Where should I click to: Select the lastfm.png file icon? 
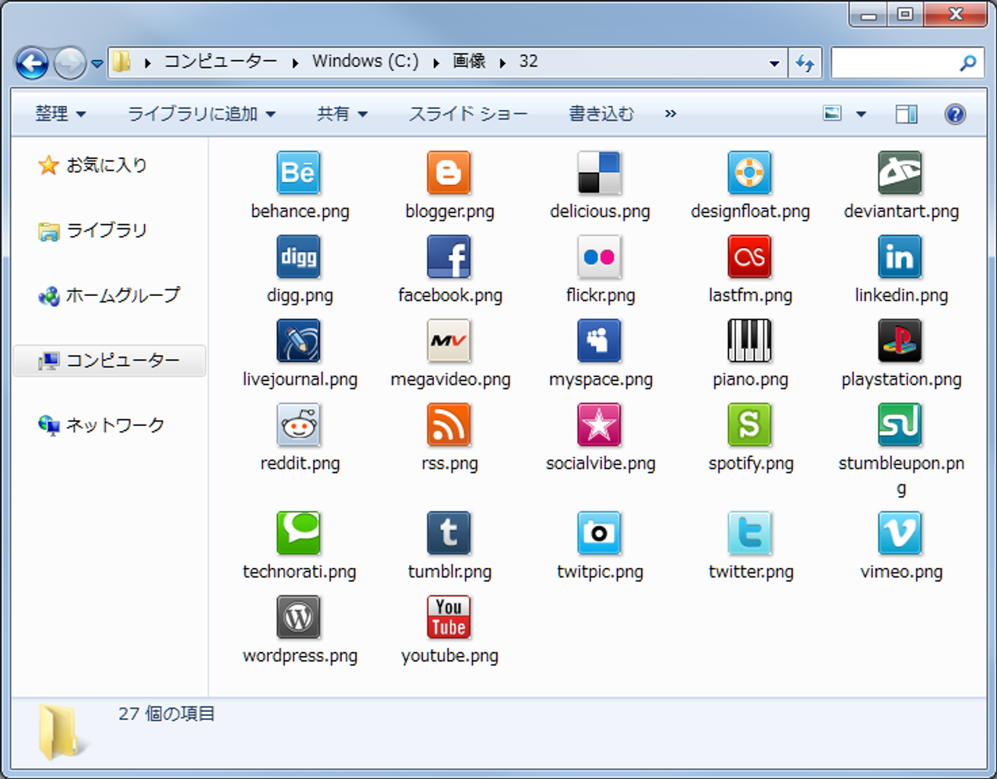(x=749, y=256)
